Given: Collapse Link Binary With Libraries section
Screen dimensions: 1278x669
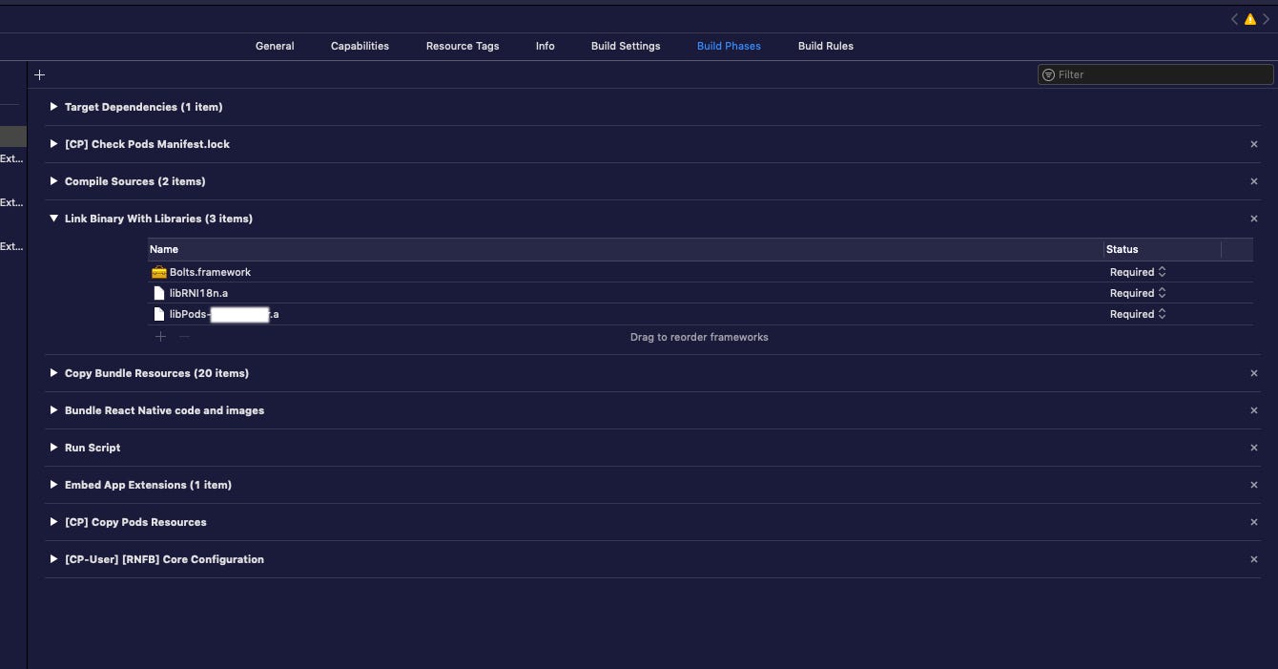Looking at the screenshot, I should coord(53,219).
